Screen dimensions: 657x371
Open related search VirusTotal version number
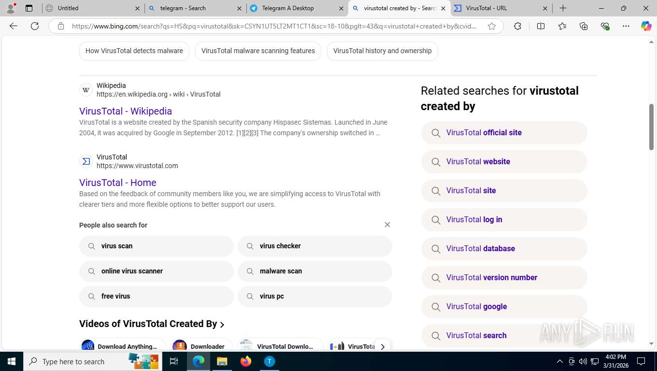tap(504, 278)
